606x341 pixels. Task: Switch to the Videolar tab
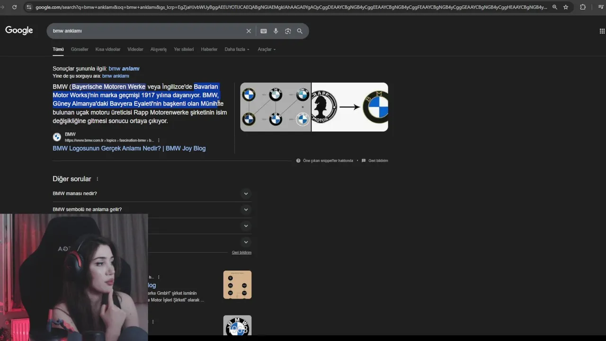click(135, 49)
